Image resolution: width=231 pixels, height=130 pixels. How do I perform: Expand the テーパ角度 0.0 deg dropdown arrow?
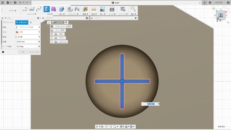(39, 47)
